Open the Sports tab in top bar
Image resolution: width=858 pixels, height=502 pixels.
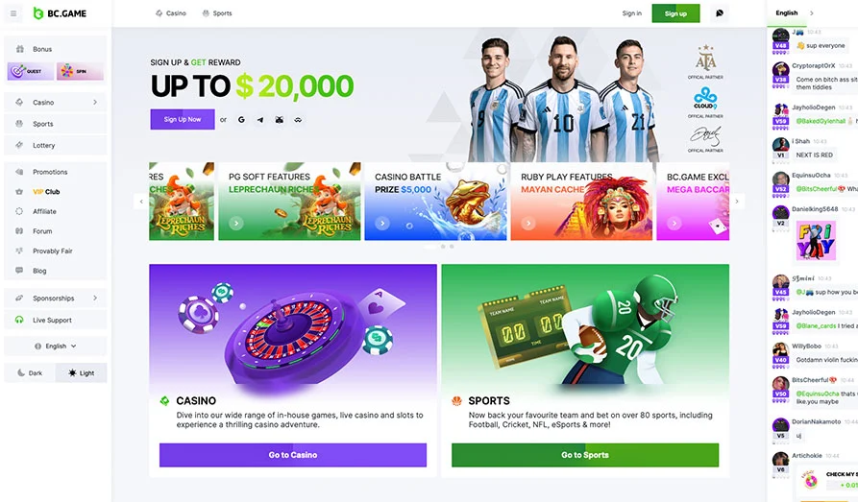[x=217, y=13]
